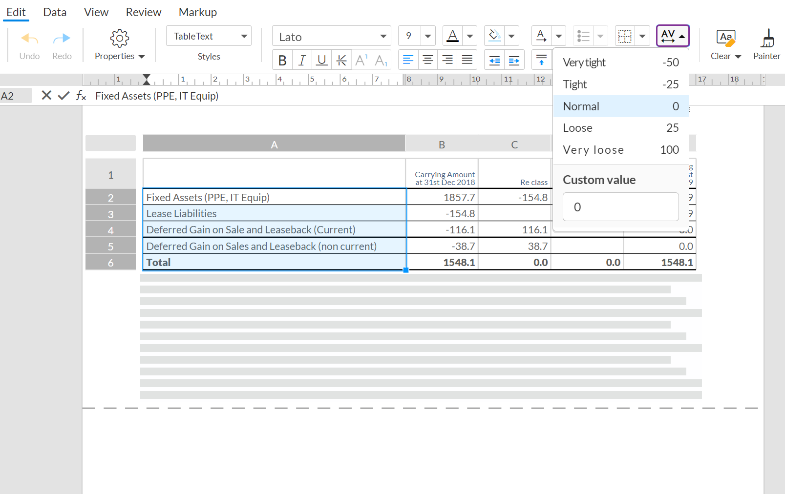Click the A2 cell reference box
This screenshot has width=785, height=494.
16,96
